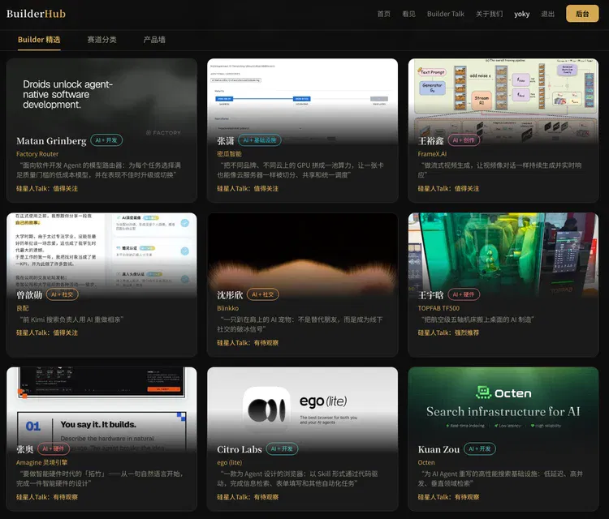Click the name 张潇

tap(226, 141)
